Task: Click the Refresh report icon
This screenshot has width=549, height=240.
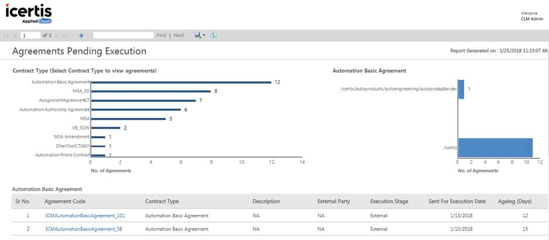Action: click(214, 36)
